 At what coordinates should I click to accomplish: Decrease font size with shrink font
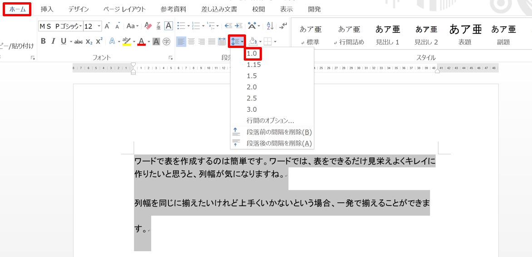118,26
